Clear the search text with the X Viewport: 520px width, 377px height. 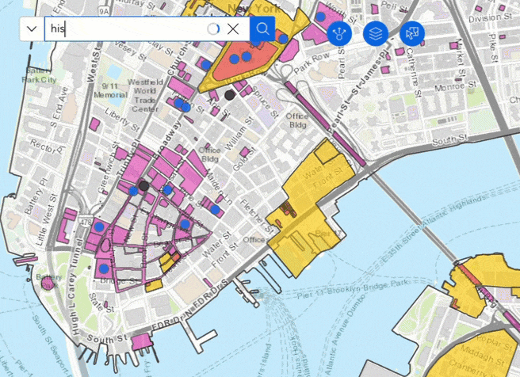pos(233,29)
